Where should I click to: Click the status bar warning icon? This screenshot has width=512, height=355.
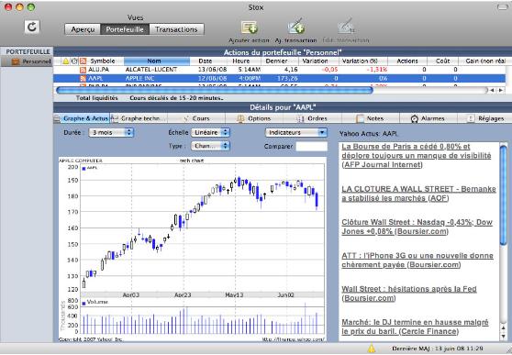click(x=372, y=349)
